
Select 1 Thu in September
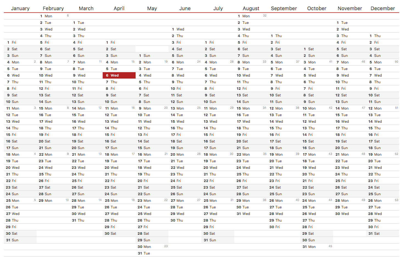coord(284,36)
